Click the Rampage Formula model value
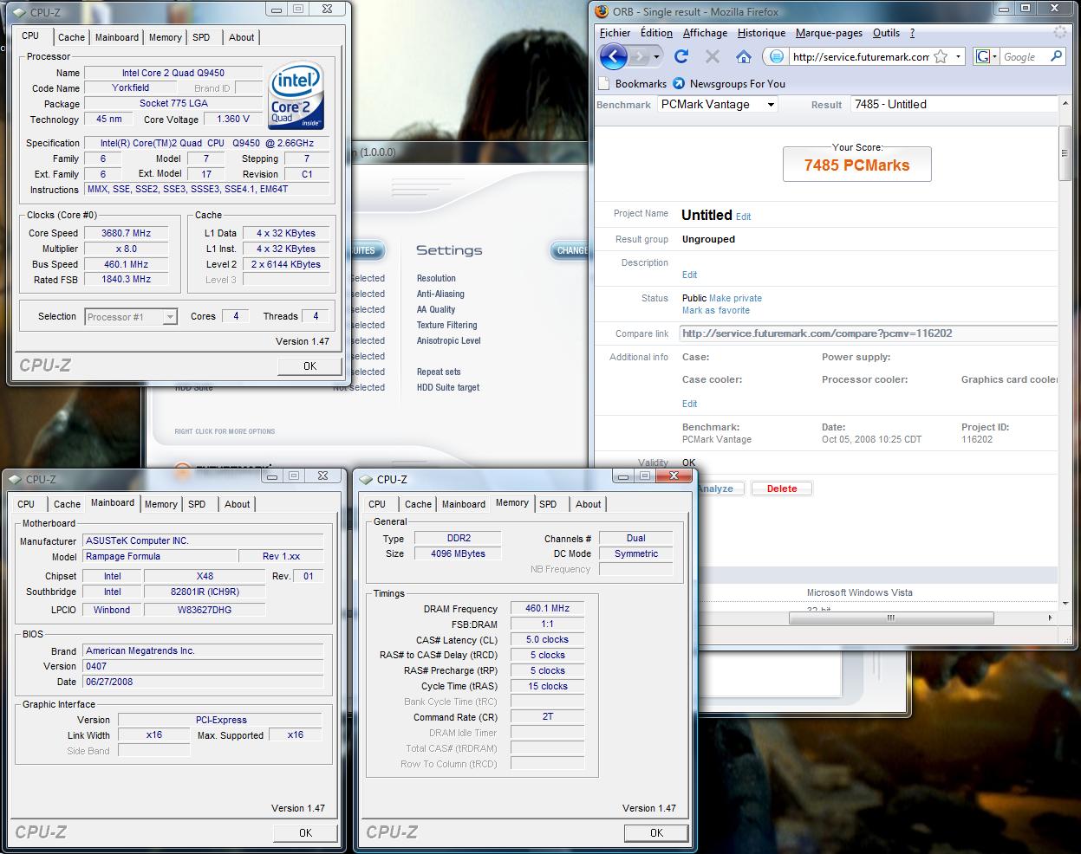 [160, 556]
